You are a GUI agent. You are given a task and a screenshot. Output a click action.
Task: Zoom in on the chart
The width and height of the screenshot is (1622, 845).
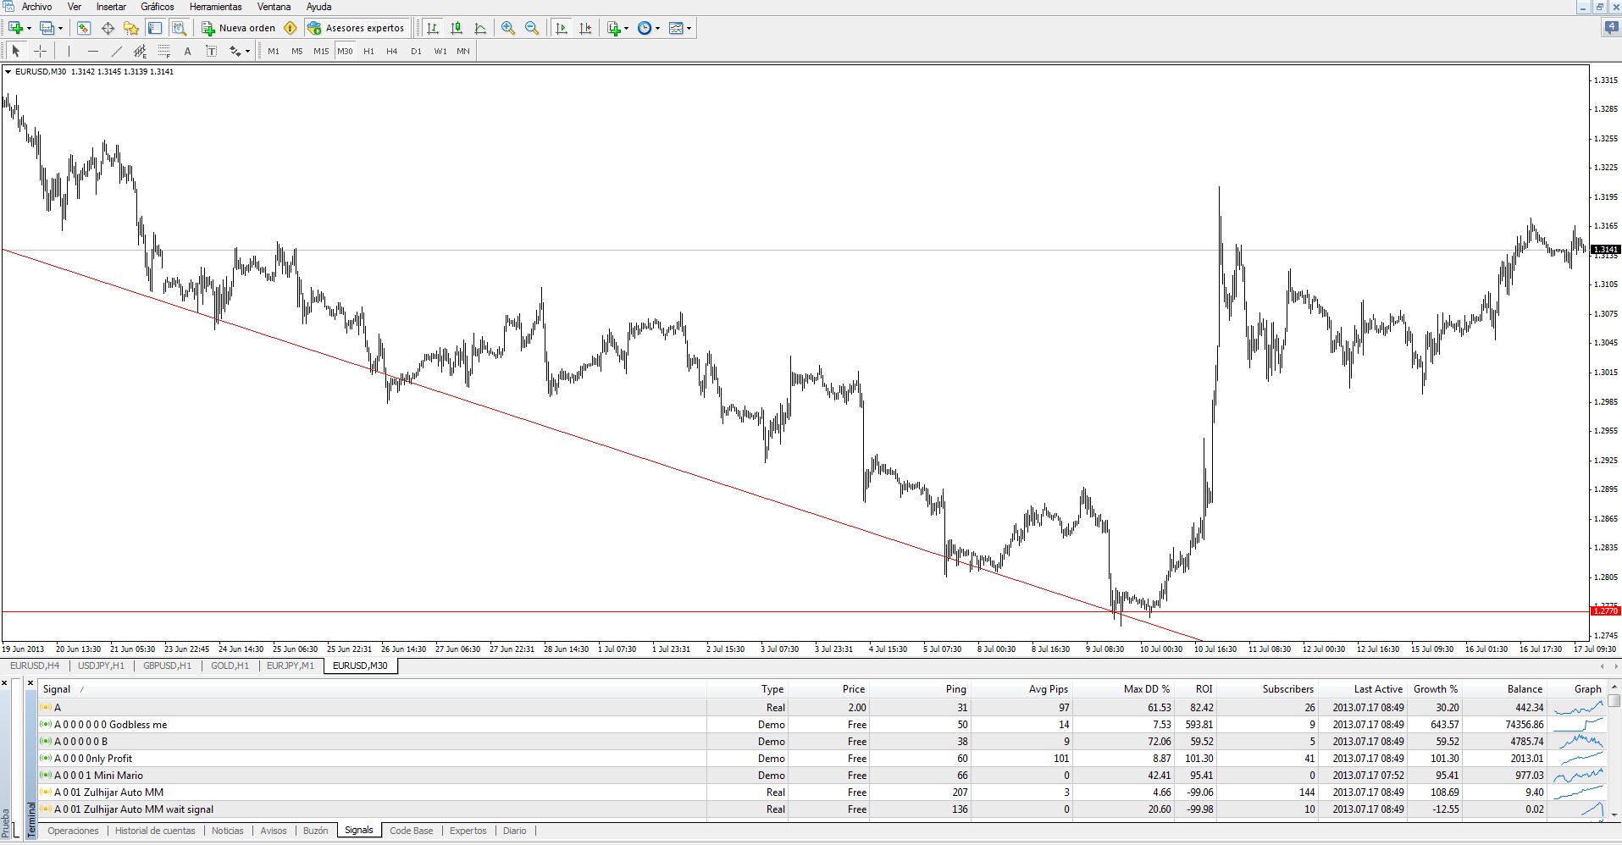click(x=508, y=28)
